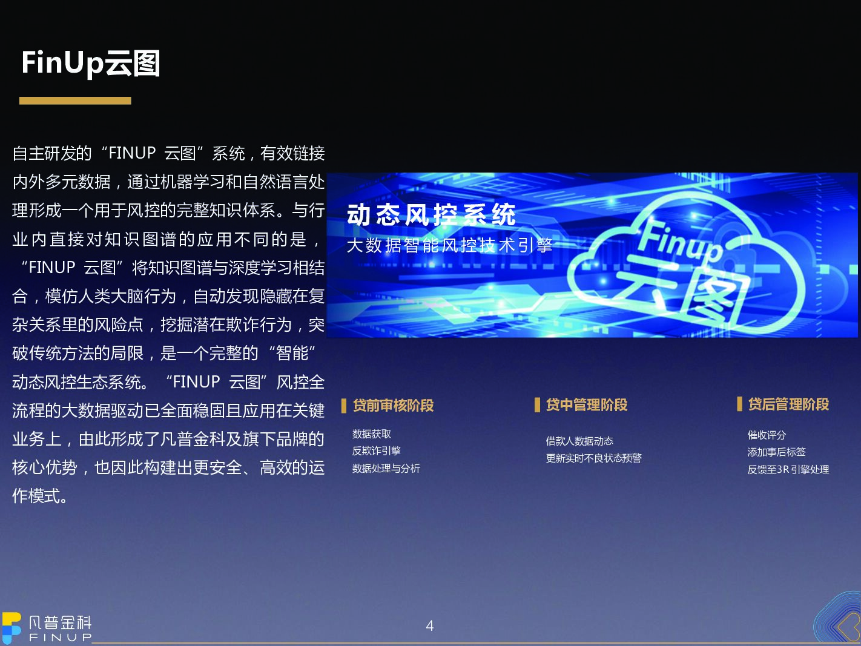861x646 pixels.
Task: Select the 贷中管理阶段 heading
Action: click(586, 404)
